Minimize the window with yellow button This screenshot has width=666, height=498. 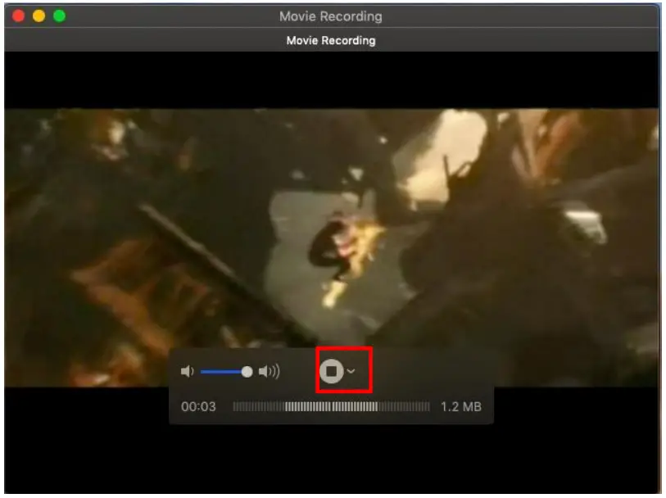(x=39, y=16)
